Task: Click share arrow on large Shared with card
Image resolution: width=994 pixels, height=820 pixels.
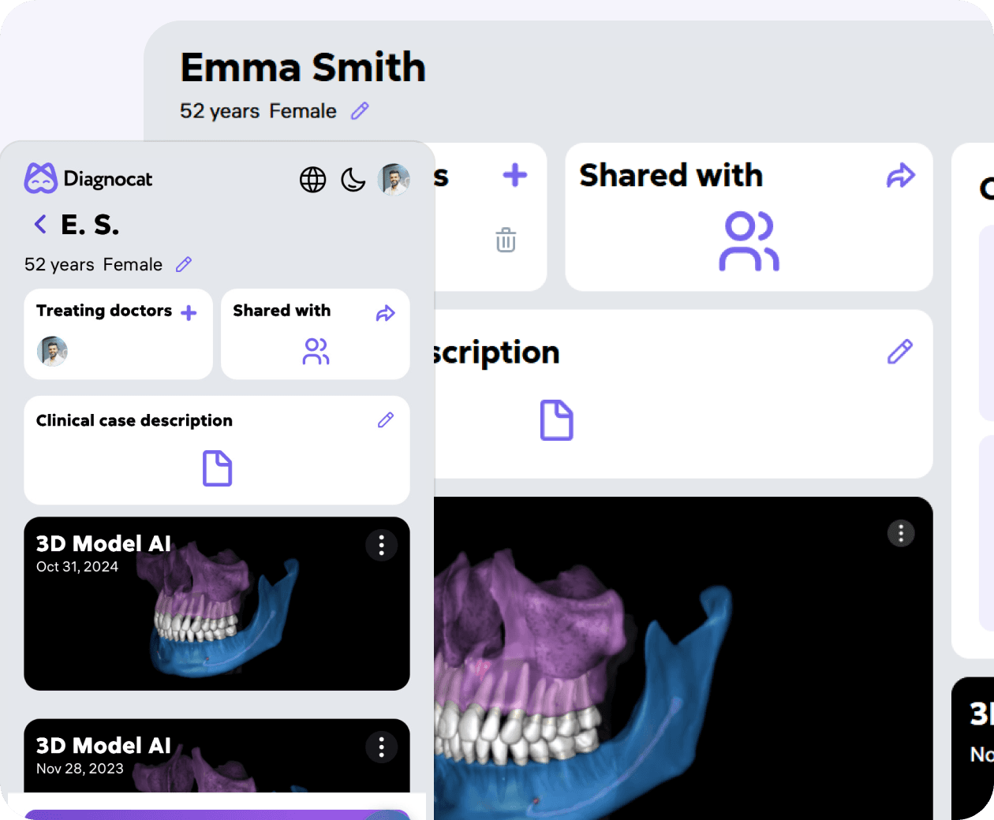Action: coord(900,176)
